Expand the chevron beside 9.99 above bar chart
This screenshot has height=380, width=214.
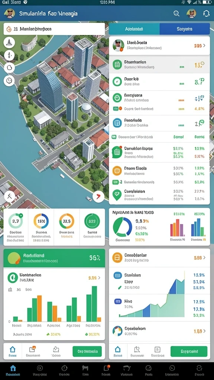pos(99,278)
